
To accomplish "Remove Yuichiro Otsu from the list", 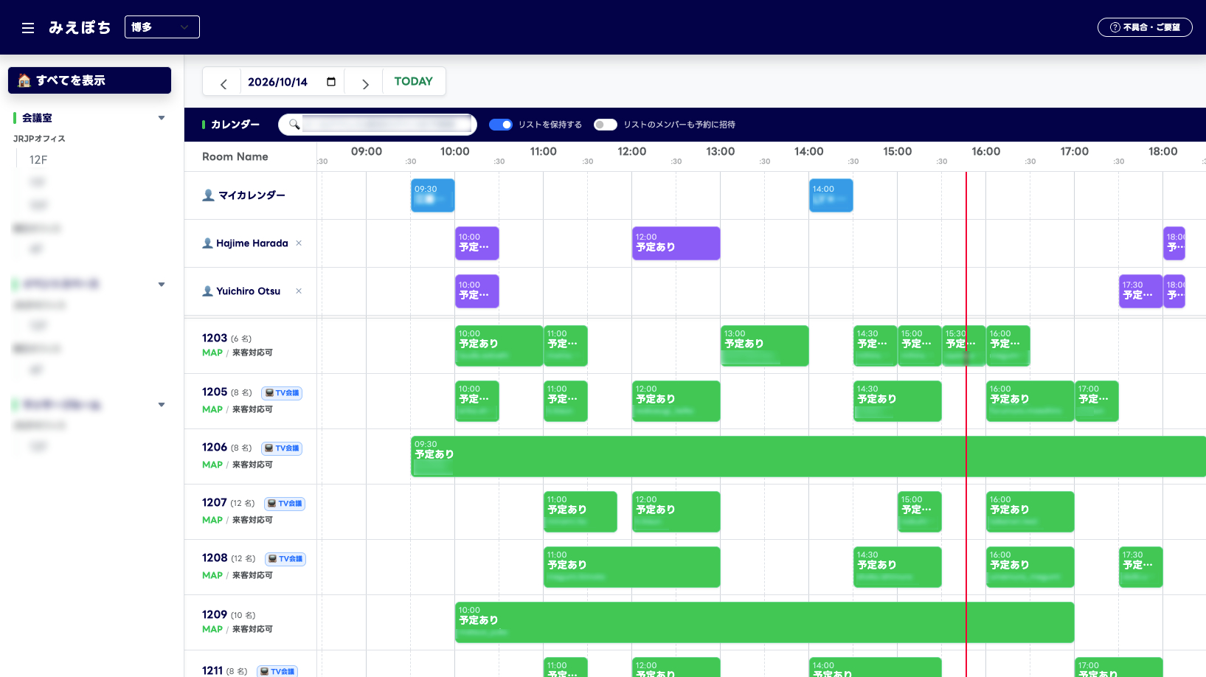I will [x=299, y=291].
